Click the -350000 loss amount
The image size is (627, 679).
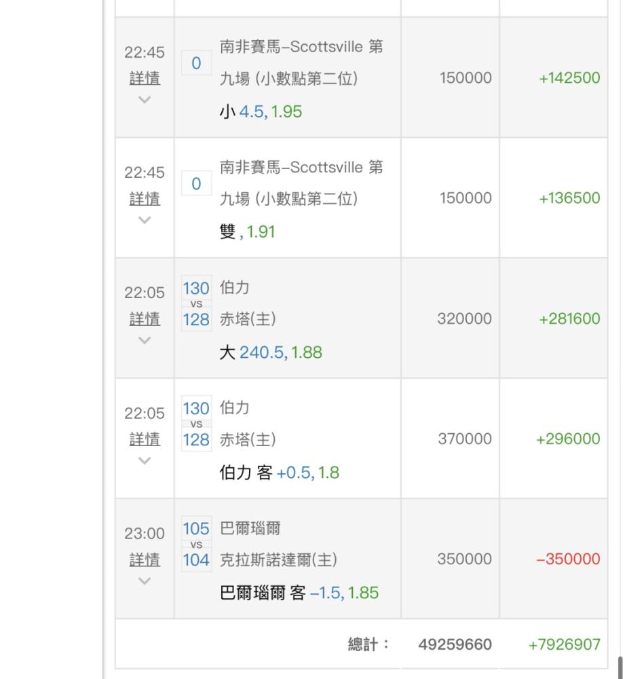coord(568,559)
